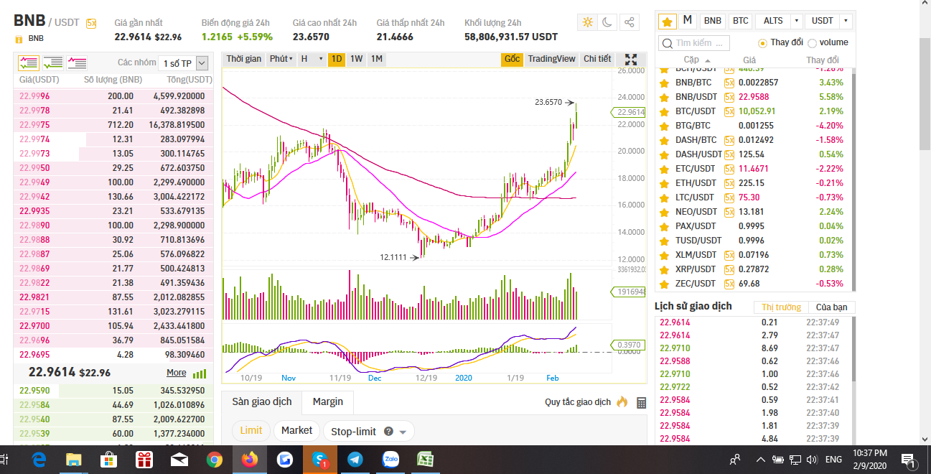Click the search magnifier icon in pair search
Viewport: 931px width, 474px height.
pos(667,43)
